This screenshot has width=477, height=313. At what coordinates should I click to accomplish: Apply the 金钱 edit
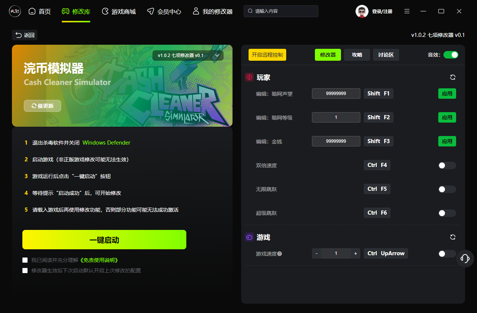(x=447, y=141)
